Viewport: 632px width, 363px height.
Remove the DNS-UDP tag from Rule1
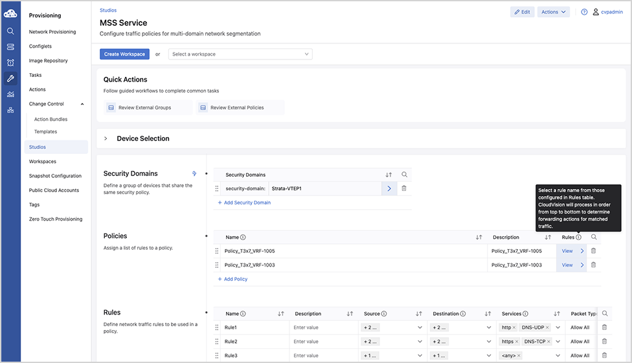[x=547, y=327]
